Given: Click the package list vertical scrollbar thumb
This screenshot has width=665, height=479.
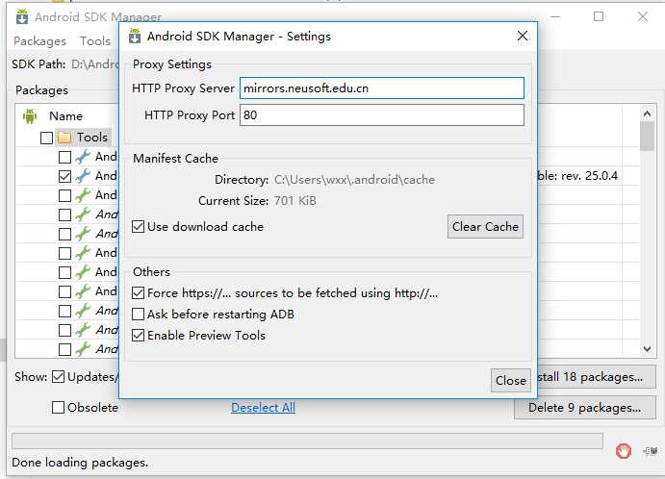Looking at the screenshot, I should (647, 136).
